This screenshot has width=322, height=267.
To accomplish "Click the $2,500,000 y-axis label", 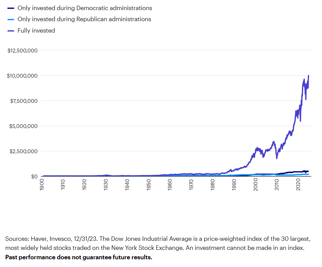I will tap(23, 151).
